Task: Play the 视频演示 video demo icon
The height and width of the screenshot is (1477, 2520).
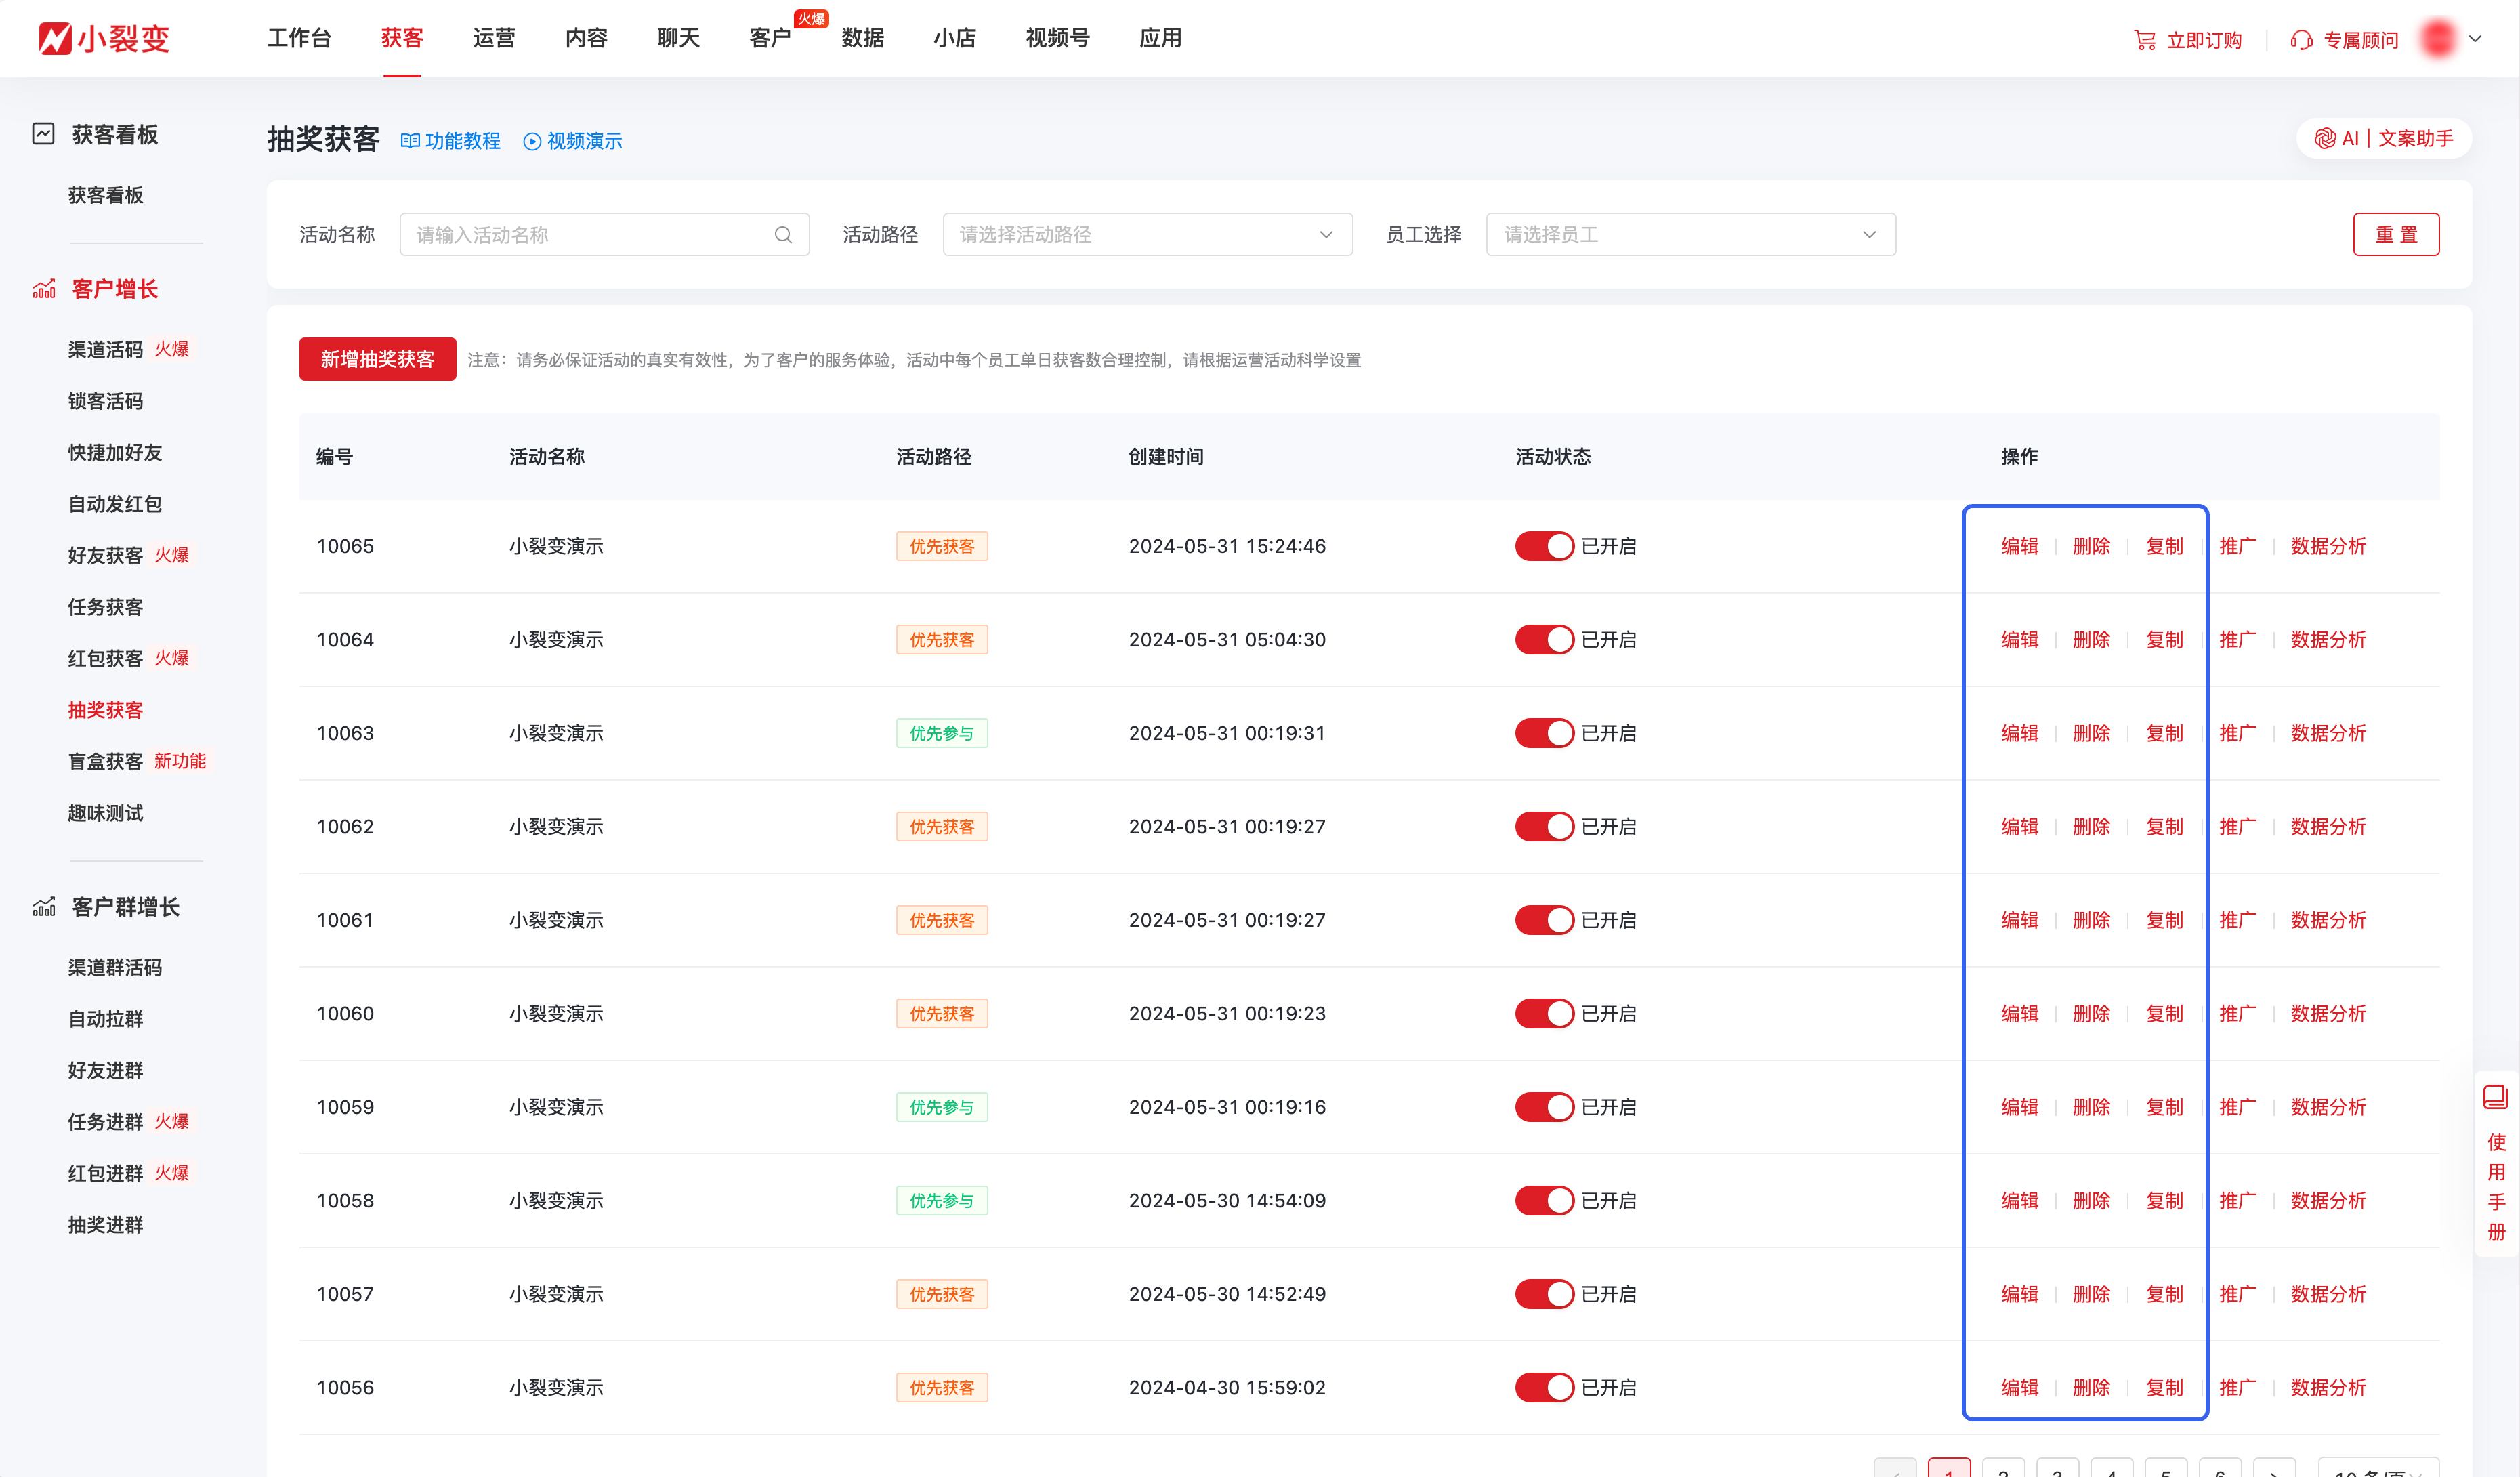Action: pos(532,141)
